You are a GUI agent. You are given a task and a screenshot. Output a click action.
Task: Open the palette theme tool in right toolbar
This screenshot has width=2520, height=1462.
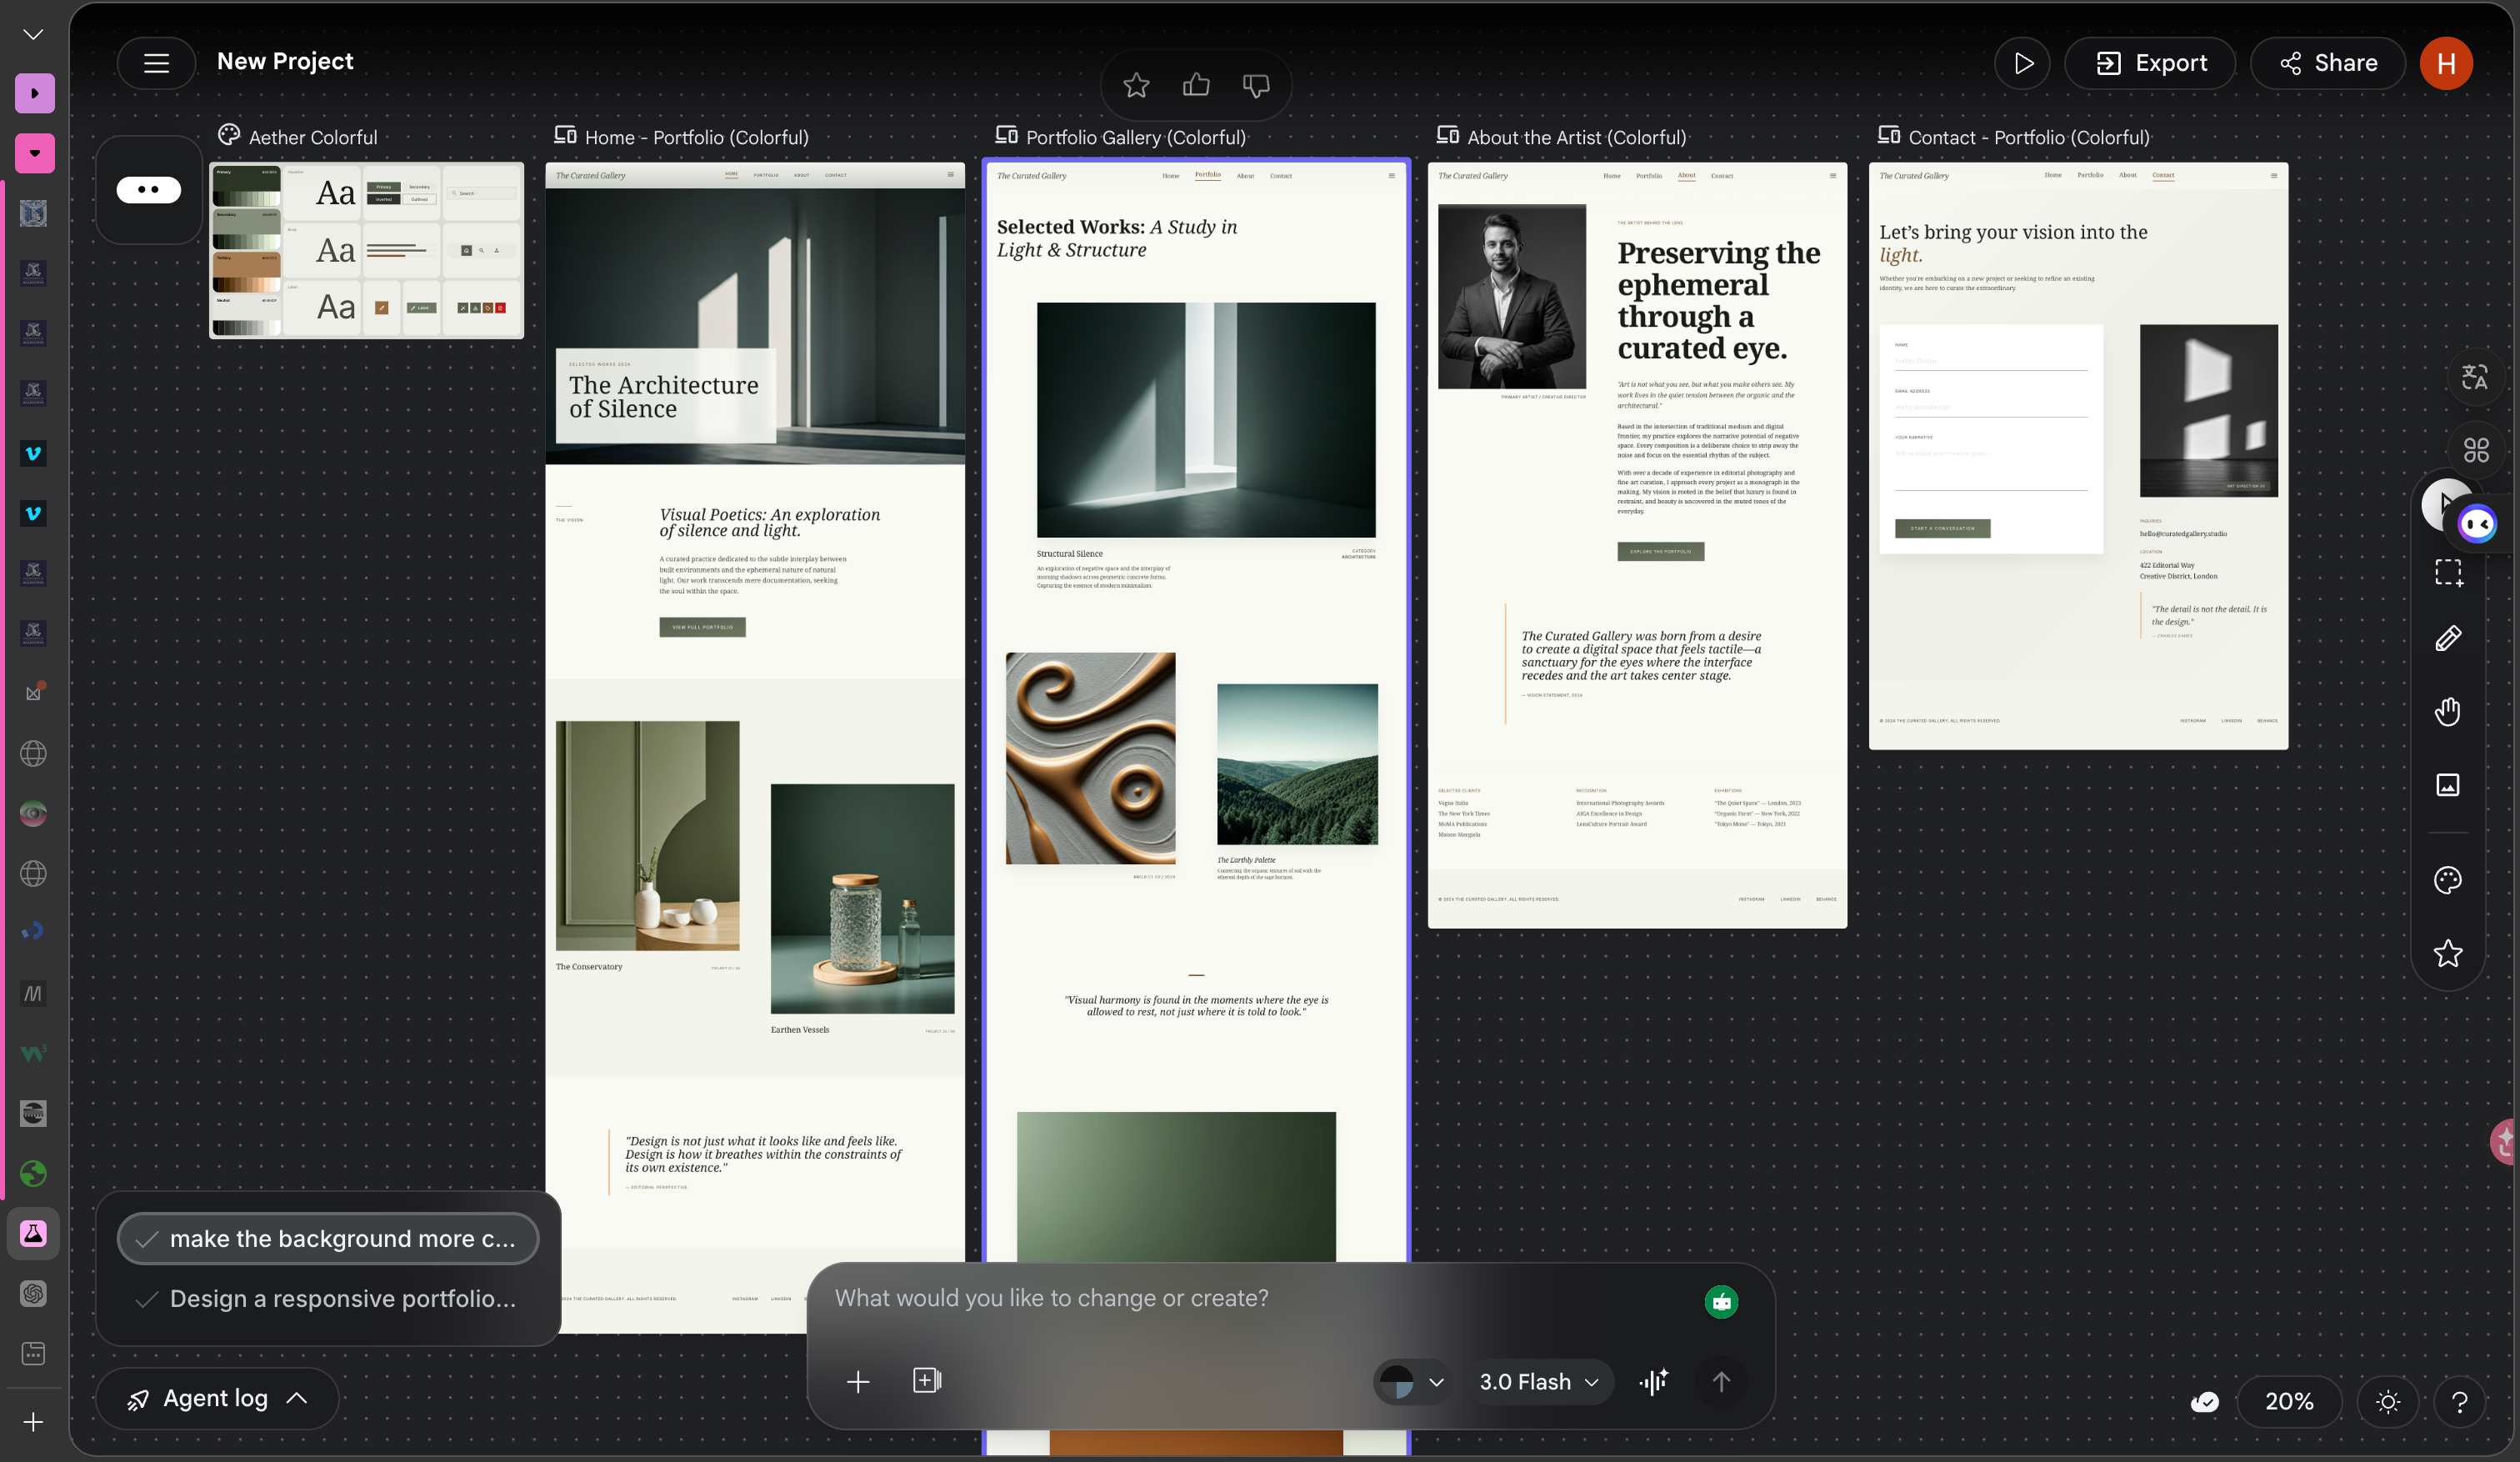click(2447, 880)
